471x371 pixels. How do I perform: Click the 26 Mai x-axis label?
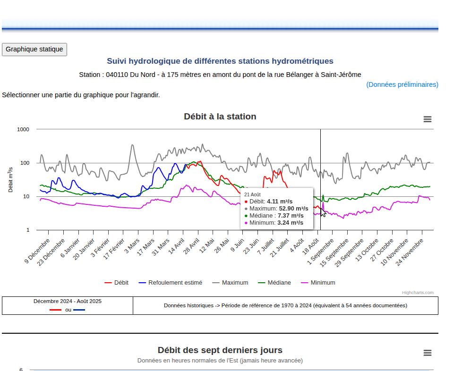[222, 246]
